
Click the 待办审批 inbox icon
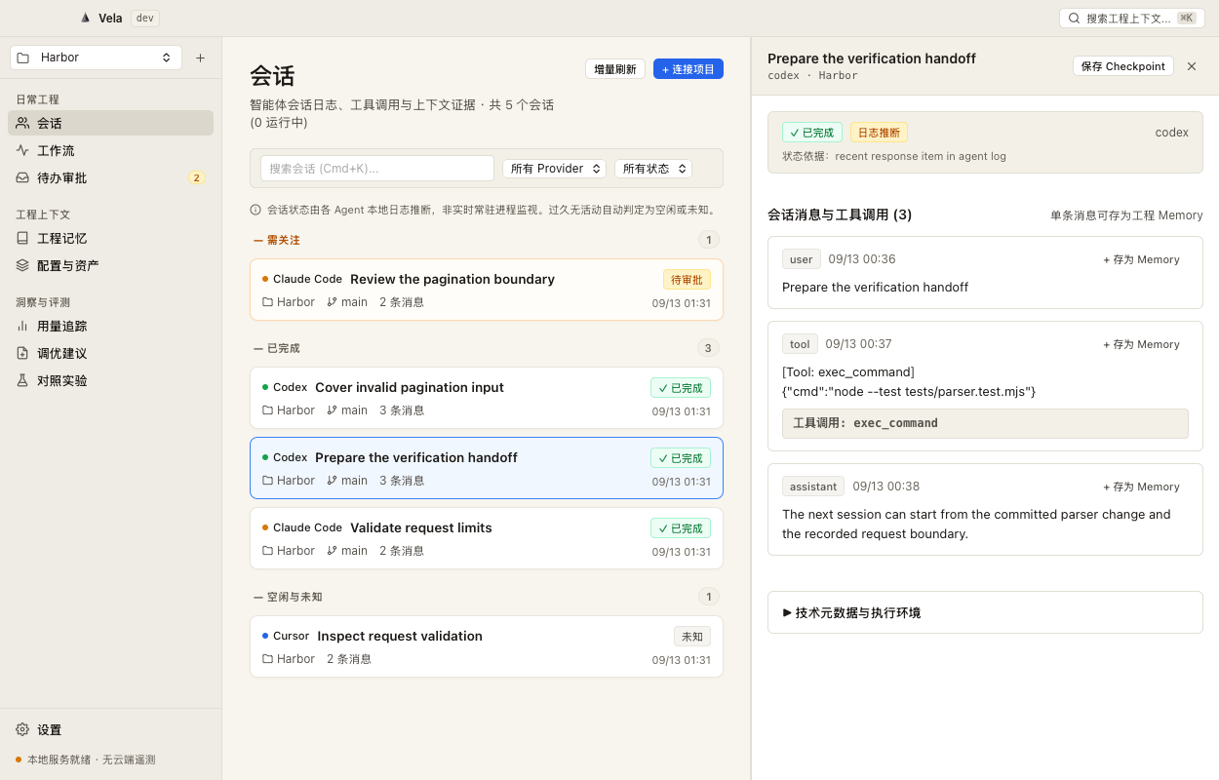[22, 177]
